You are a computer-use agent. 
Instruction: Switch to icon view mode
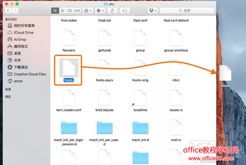click(x=55, y=10)
